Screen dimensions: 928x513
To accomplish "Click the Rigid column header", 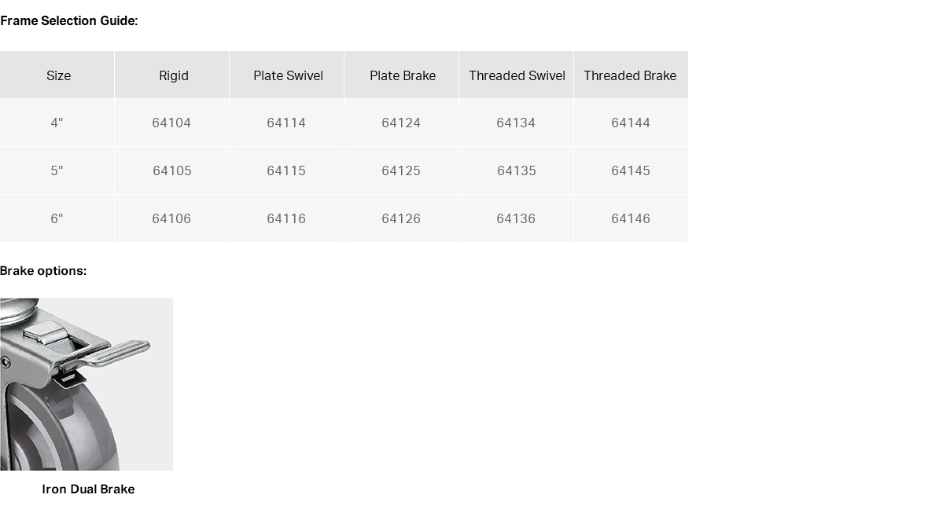I will [173, 75].
